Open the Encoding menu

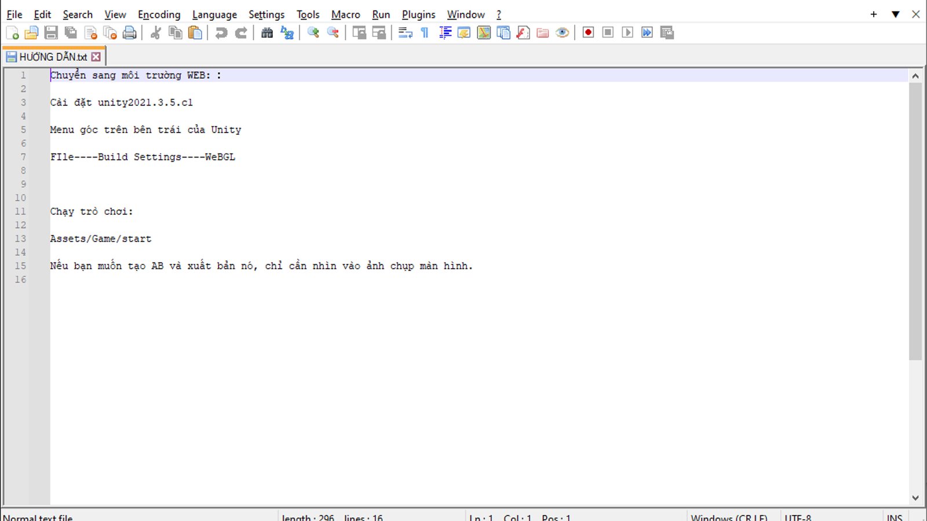159,14
